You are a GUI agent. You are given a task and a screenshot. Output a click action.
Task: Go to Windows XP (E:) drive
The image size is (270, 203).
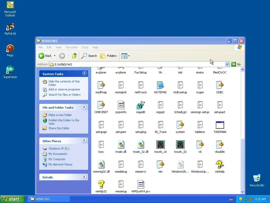coord(59,149)
